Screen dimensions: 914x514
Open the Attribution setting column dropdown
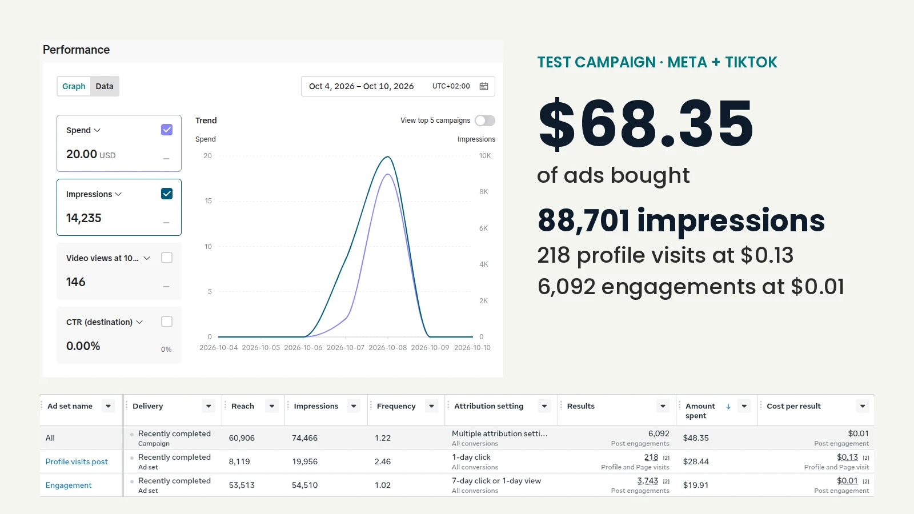[544, 406]
